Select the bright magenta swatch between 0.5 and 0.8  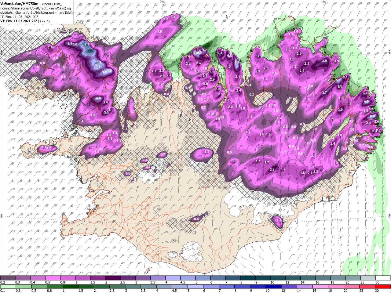[x=53, y=278]
